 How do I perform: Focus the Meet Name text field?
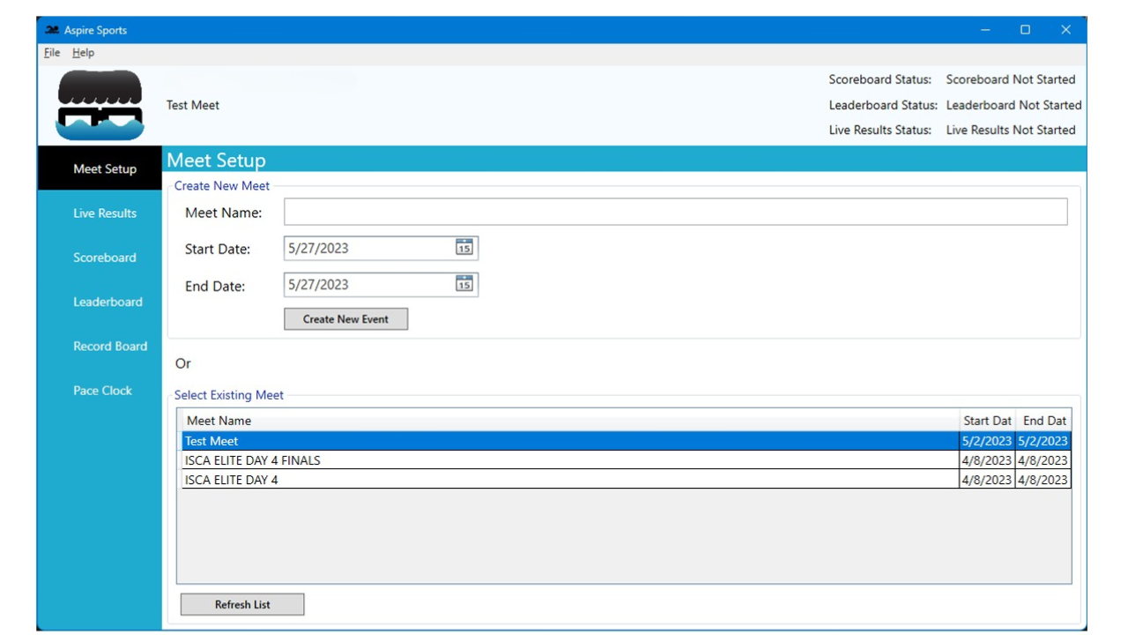[675, 212]
